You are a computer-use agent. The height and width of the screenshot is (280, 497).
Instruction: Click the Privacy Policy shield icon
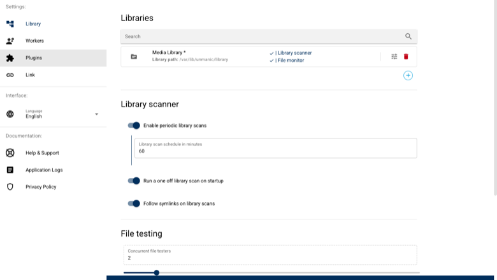(x=10, y=187)
